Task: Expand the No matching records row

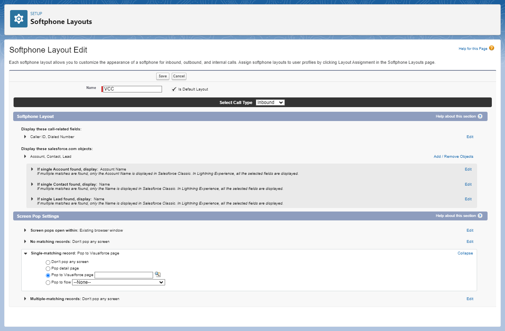Action: coord(25,242)
